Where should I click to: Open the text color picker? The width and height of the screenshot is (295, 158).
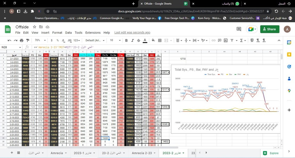pyautogui.click(x=145, y=40)
